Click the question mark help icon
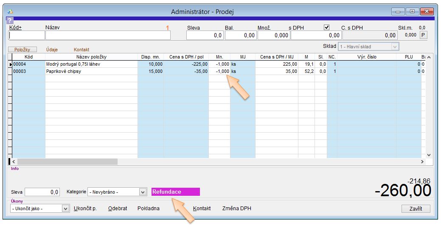Screen dimensions: 441x228 (10, 20)
